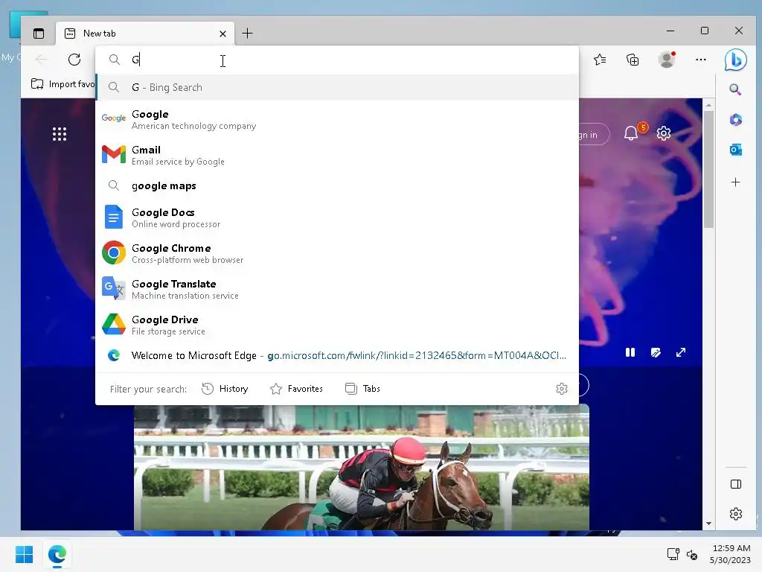Expand background to full view
This screenshot has height=572, width=762.
681,352
